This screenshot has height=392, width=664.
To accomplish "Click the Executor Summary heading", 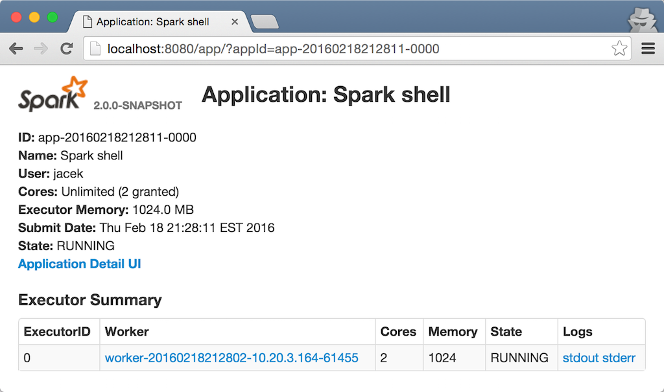I will (x=89, y=300).
